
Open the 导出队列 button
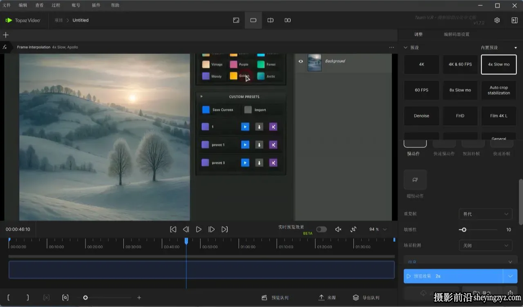(x=366, y=298)
